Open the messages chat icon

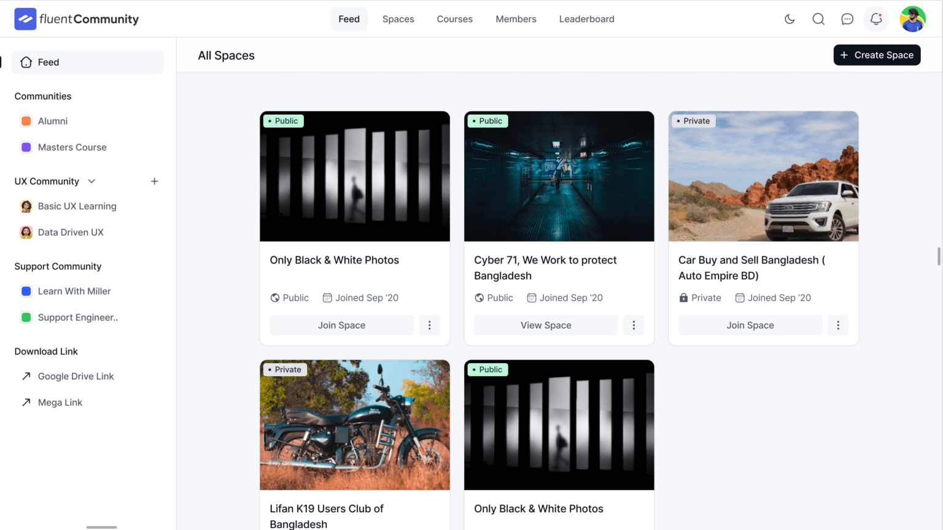(847, 19)
